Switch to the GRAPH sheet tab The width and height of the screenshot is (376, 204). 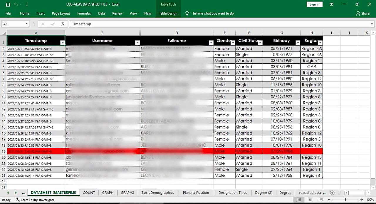(x=108, y=193)
